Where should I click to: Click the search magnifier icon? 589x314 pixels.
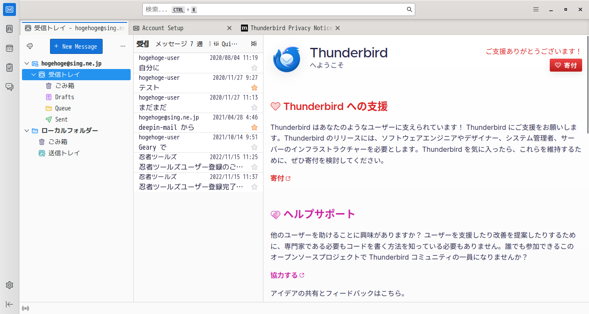pos(409,9)
